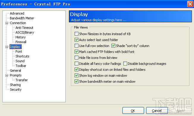This screenshot has width=194, height=116.
Task: Open Transfer under Prompts
Action: coord(22,80)
